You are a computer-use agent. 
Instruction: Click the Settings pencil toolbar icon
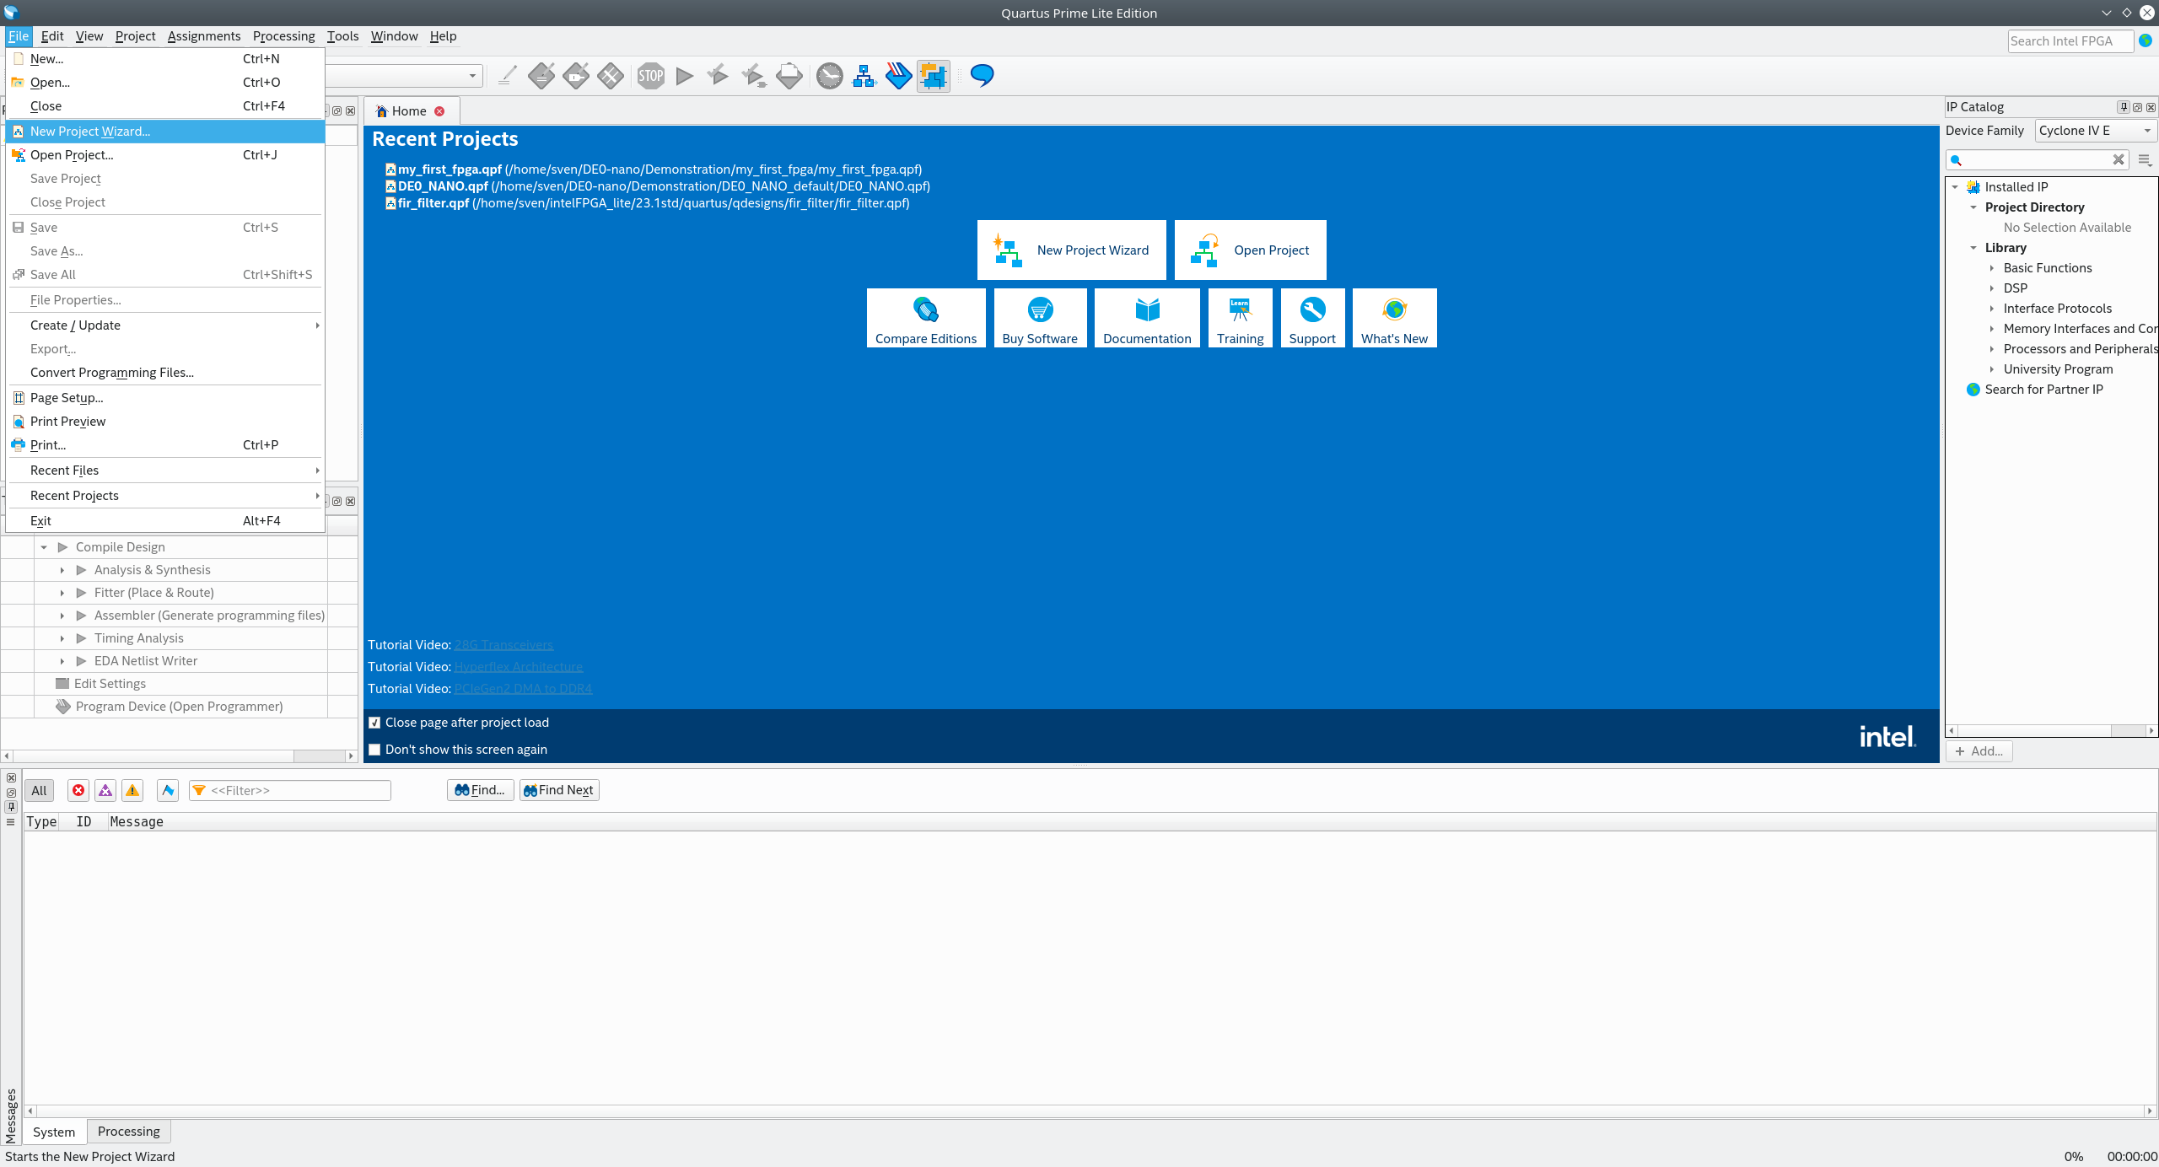507,76
